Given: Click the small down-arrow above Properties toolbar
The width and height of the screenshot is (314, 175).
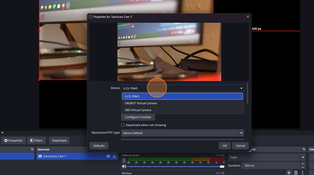Looking at the screenshot, I should tap(3, 133).
